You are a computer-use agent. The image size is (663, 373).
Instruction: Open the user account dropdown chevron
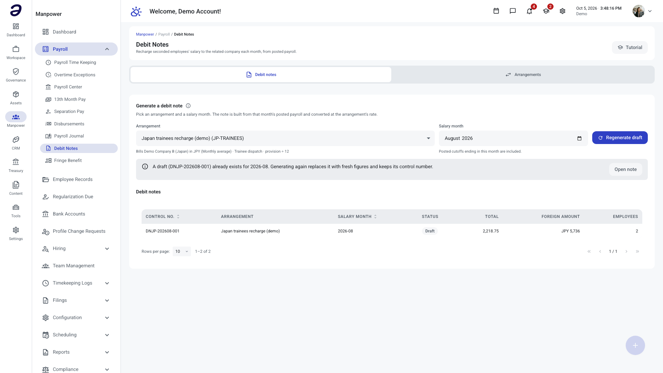pyautogui.click(x=650, y=11)
